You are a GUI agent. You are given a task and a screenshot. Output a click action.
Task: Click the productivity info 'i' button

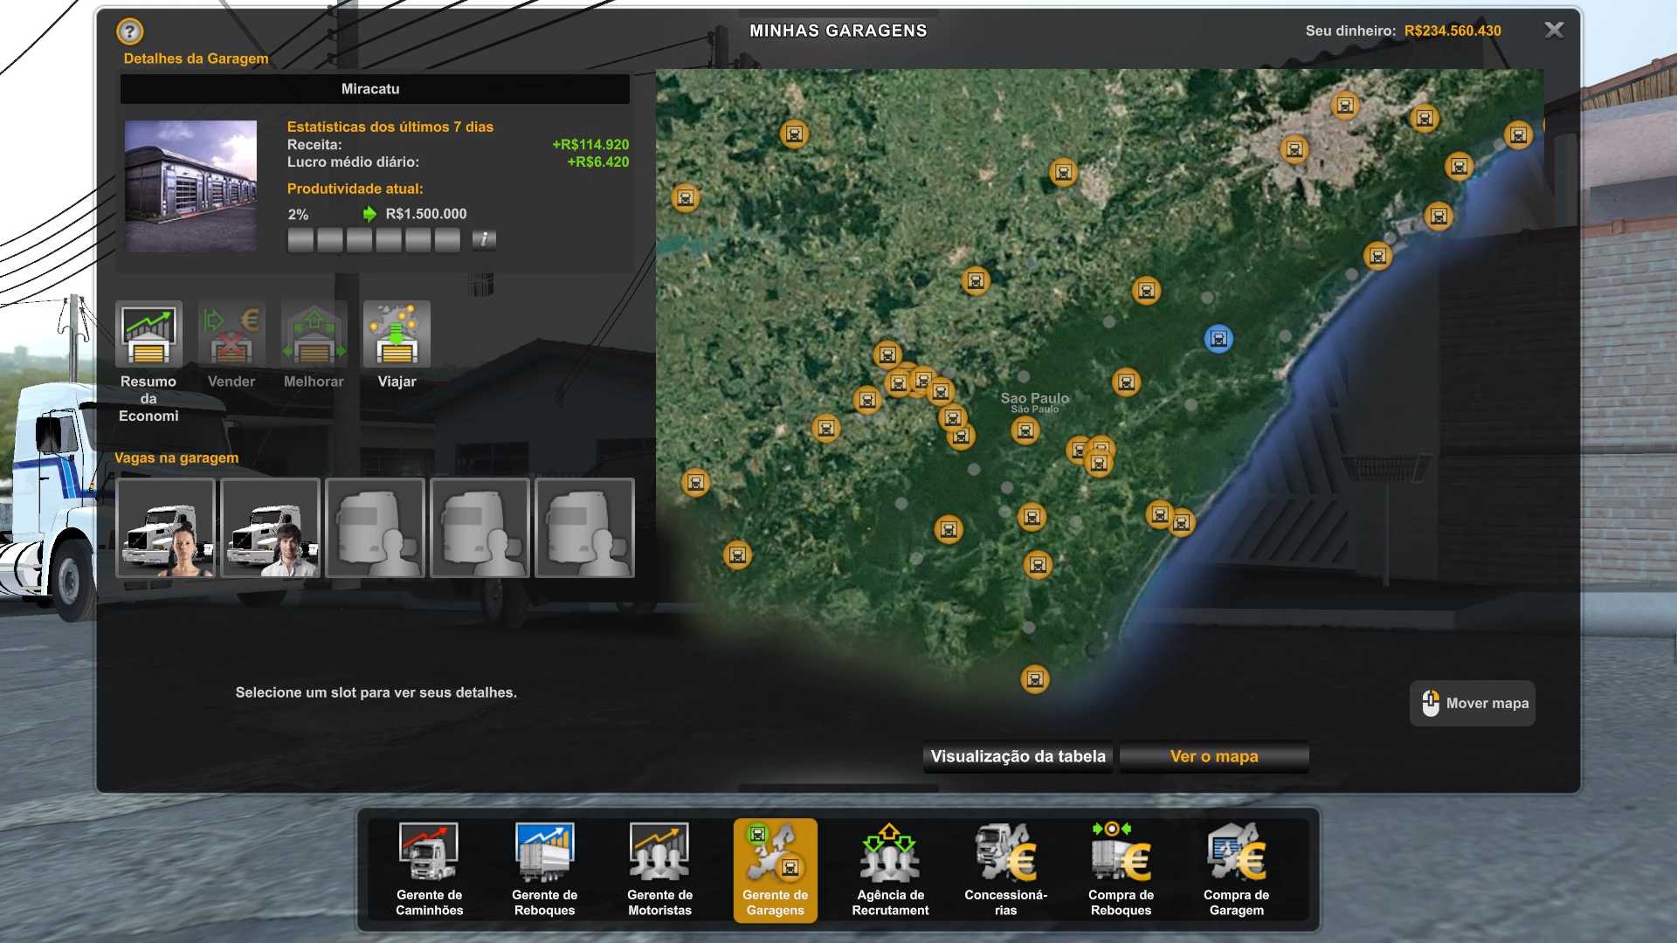[x=484, y=239]
